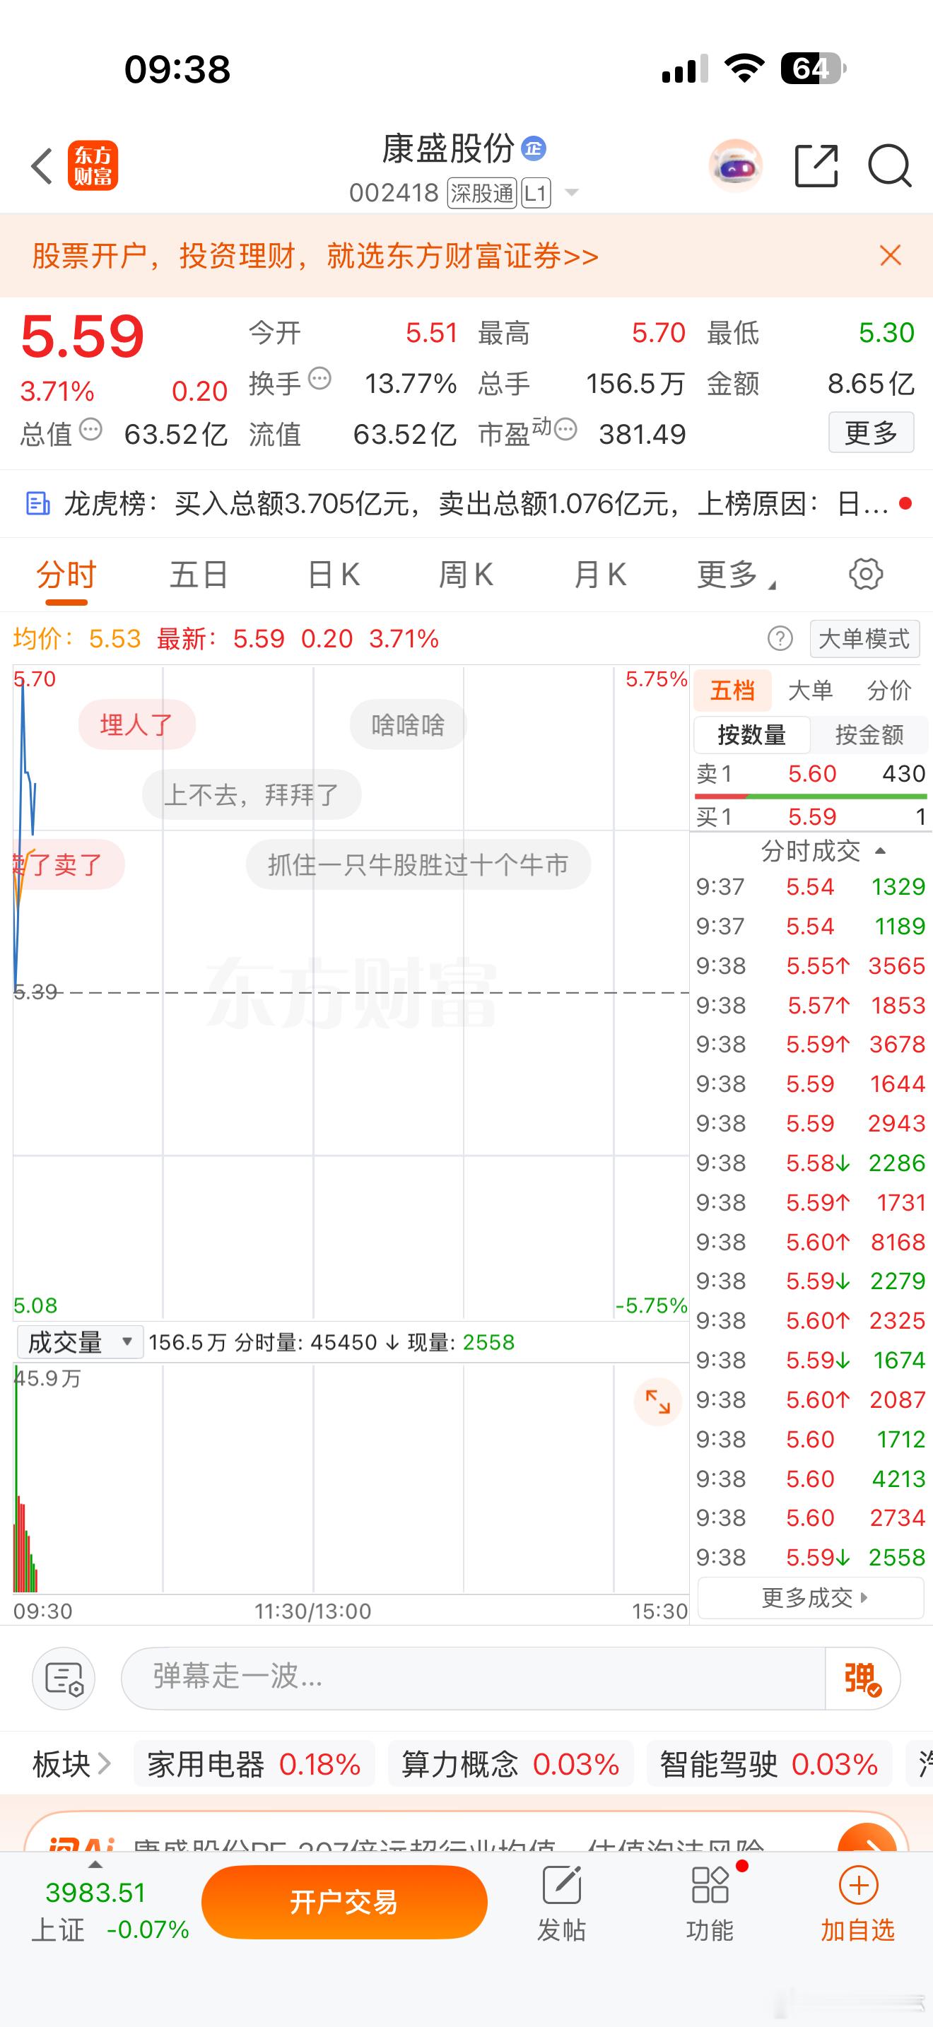Tap the Wi-Fi status icon
This screenshot has height=2027, width=933.
pyautogui.click(x=744, y=69)
